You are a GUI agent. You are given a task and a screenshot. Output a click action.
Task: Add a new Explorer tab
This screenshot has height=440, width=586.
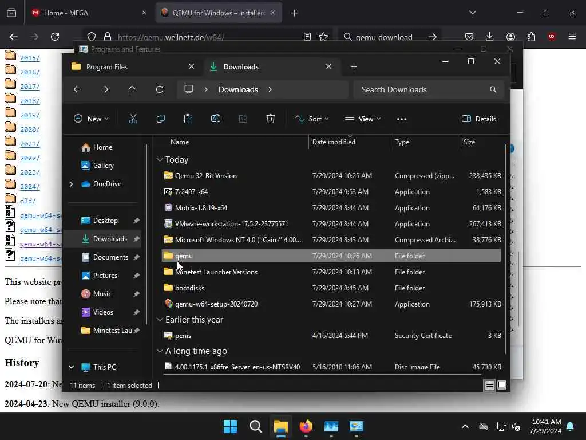click(x=354, y=66)
